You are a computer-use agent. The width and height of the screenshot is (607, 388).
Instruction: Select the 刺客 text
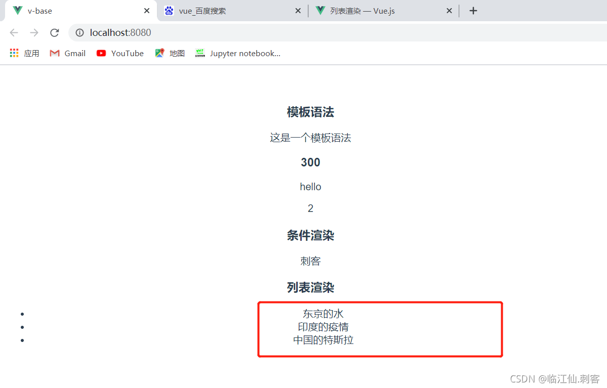point(310,261)
